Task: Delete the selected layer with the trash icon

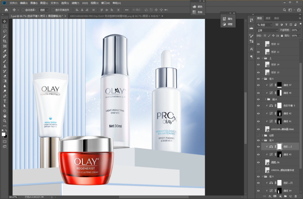Action: [x=296, y=196]
